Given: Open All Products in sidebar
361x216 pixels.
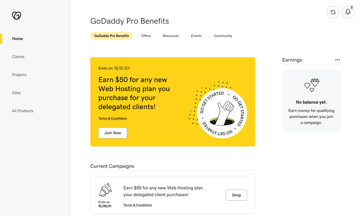Looking at the screenshot, I should 23,111.
